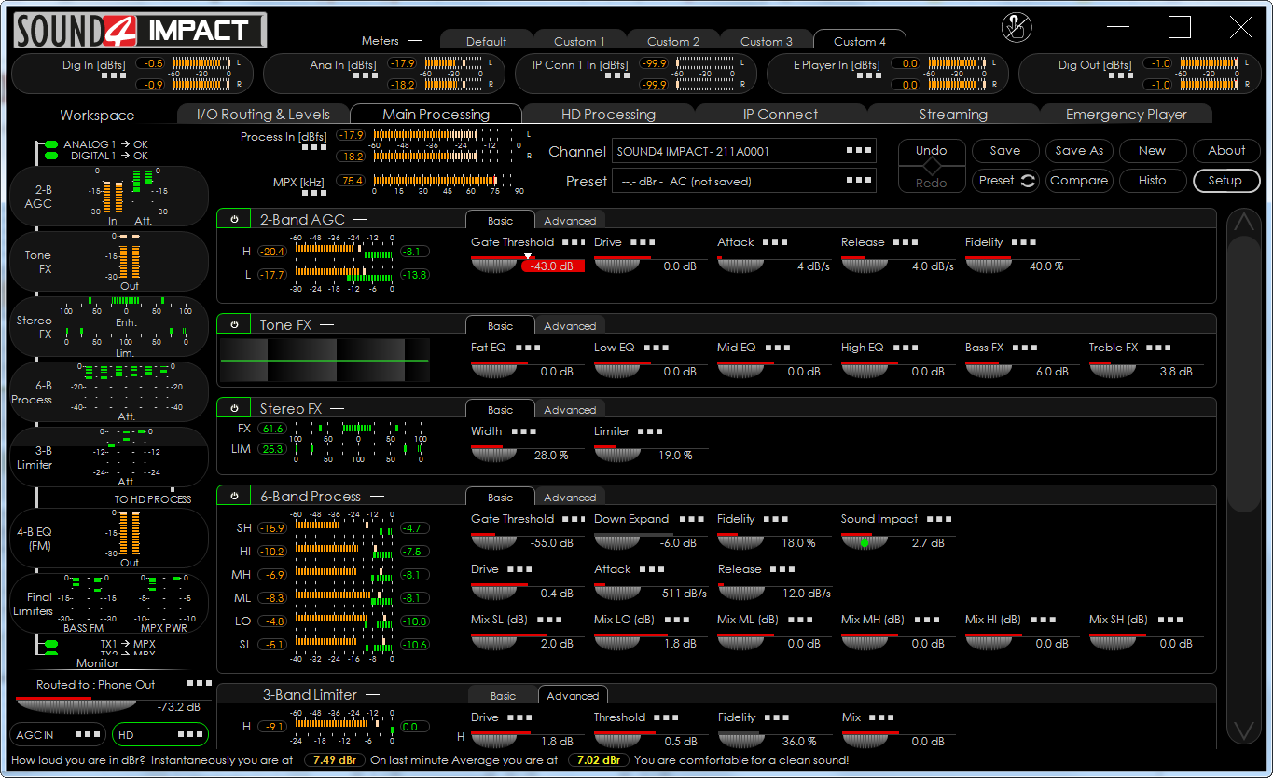Collapse the Tone FX section dash
Image resolution: width=1273 pixels, height=778 pixels.
tap(327, 325)
